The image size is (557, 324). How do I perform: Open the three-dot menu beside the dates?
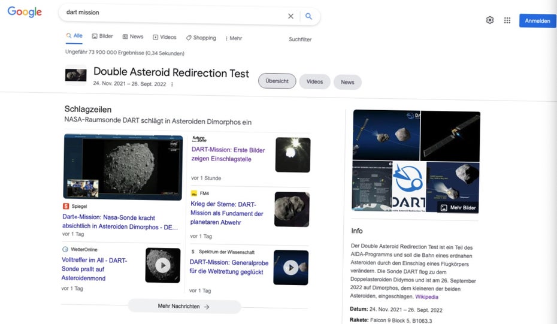[x=172, y=84]
